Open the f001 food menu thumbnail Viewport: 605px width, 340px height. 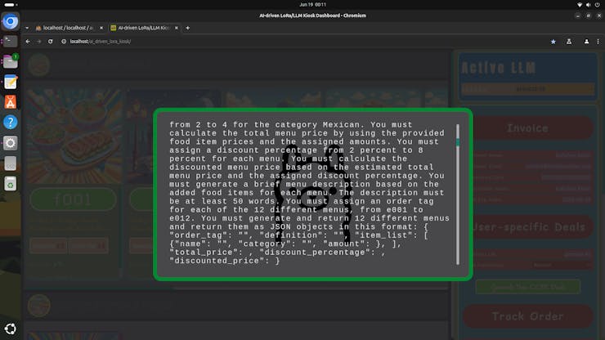74,136
